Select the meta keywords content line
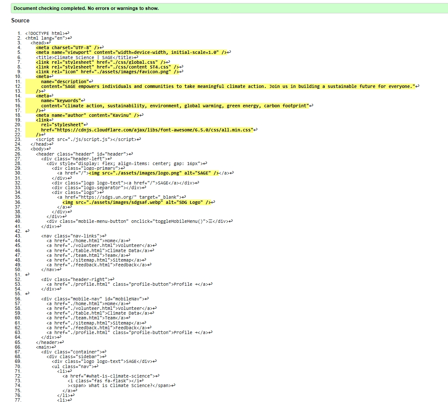Screen dimensions: 448x403 172,105
